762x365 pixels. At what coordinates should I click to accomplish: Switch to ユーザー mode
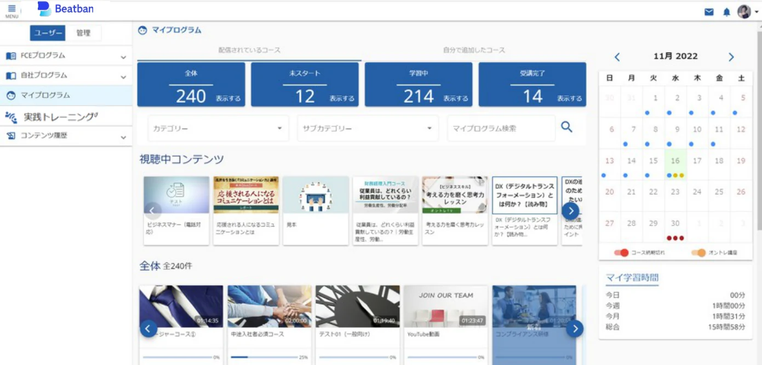(48, 33)
